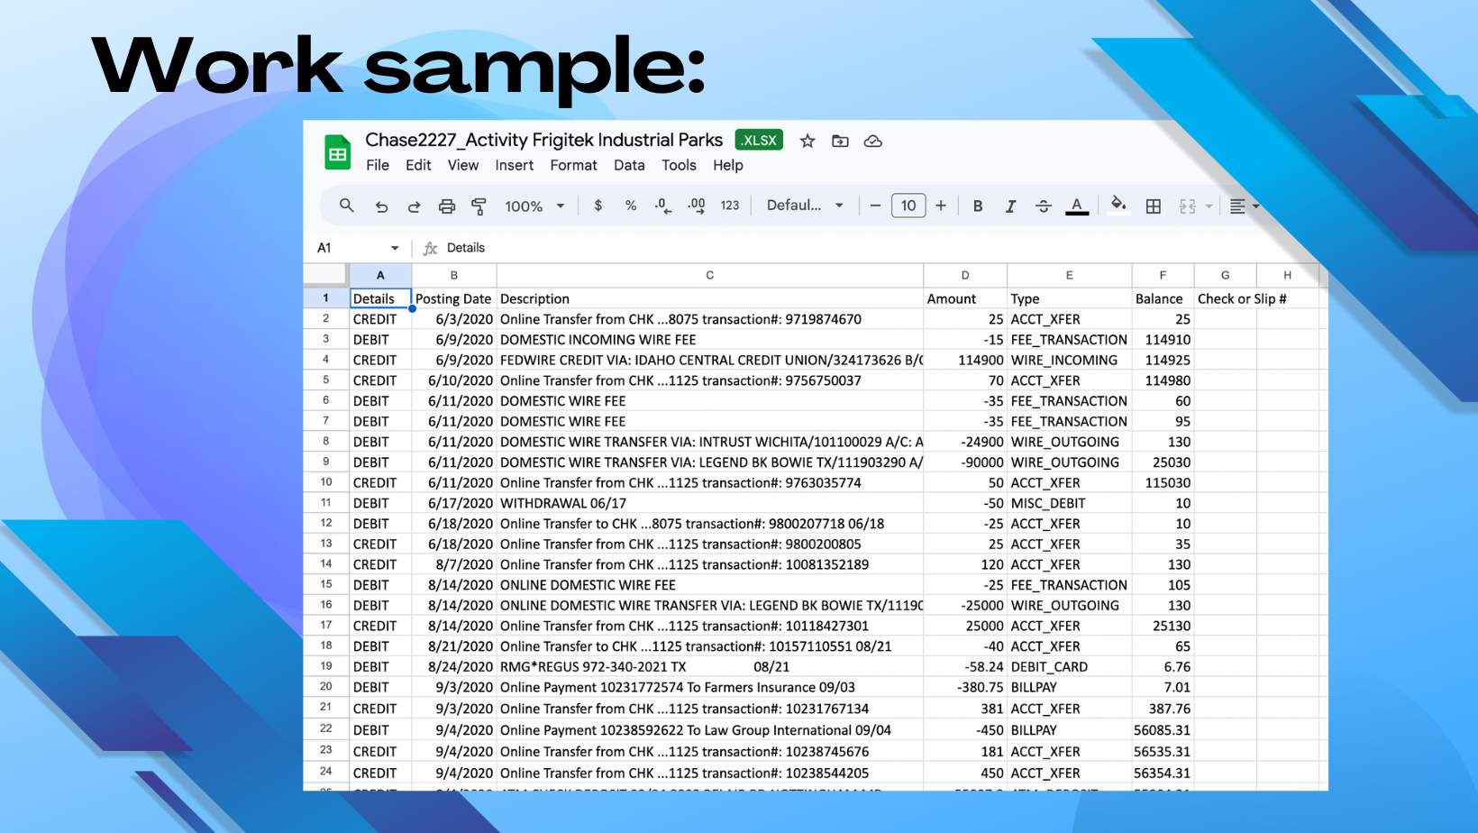Increase font size with the plus button

[941, 206]
